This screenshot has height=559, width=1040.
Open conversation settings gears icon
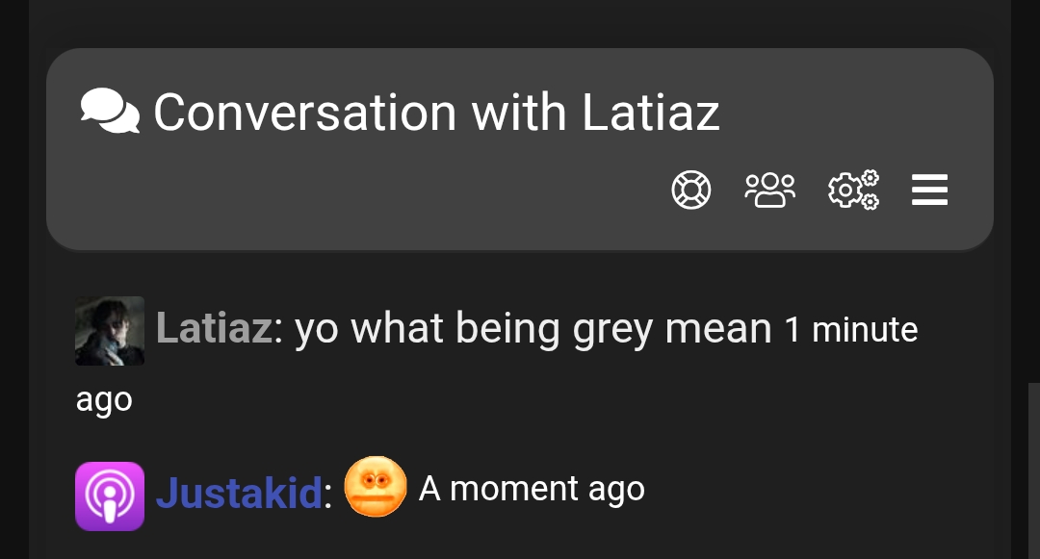point(853,191)
